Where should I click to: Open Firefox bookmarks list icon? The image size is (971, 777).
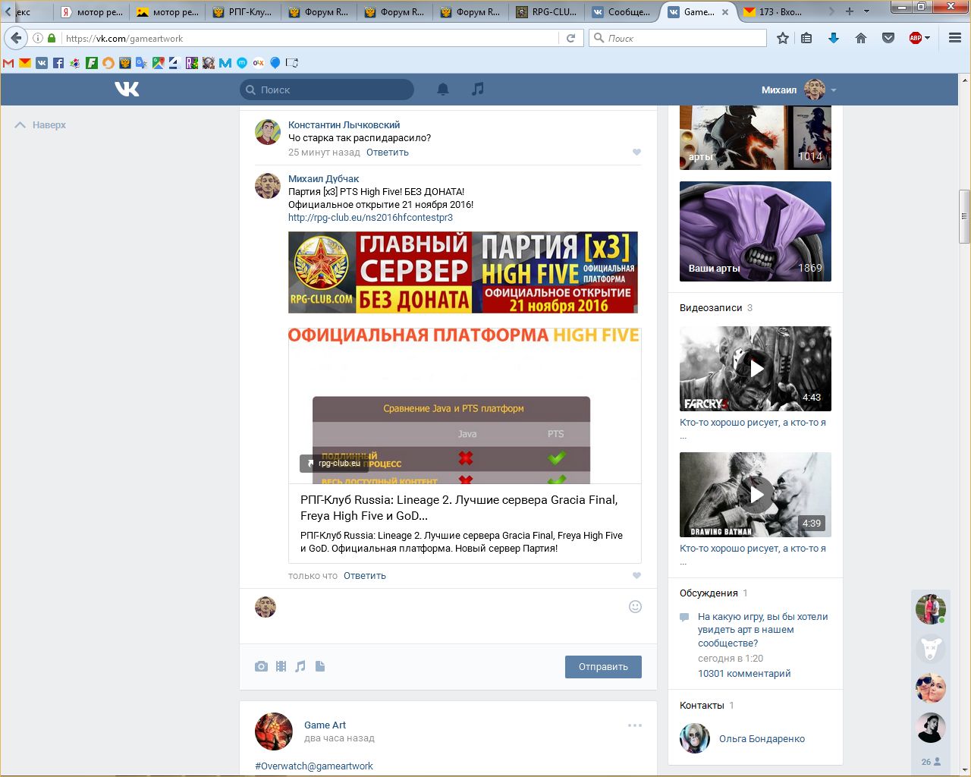[x=806, y=38]
